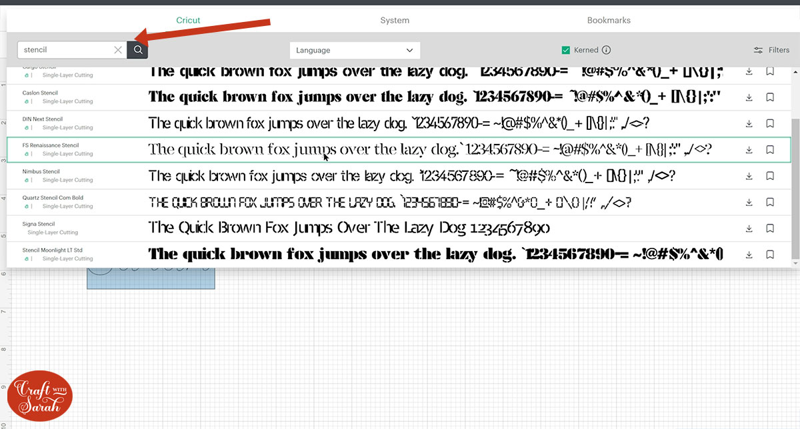Screen dimensions: 800x429
Task: Click the Signa Stencil sample preview
Action: click(349, 228)
